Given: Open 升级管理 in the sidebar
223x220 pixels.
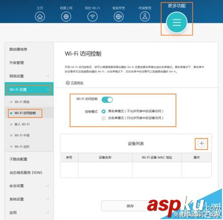Looking at the screenshot, I should click(x=17, y=63).
